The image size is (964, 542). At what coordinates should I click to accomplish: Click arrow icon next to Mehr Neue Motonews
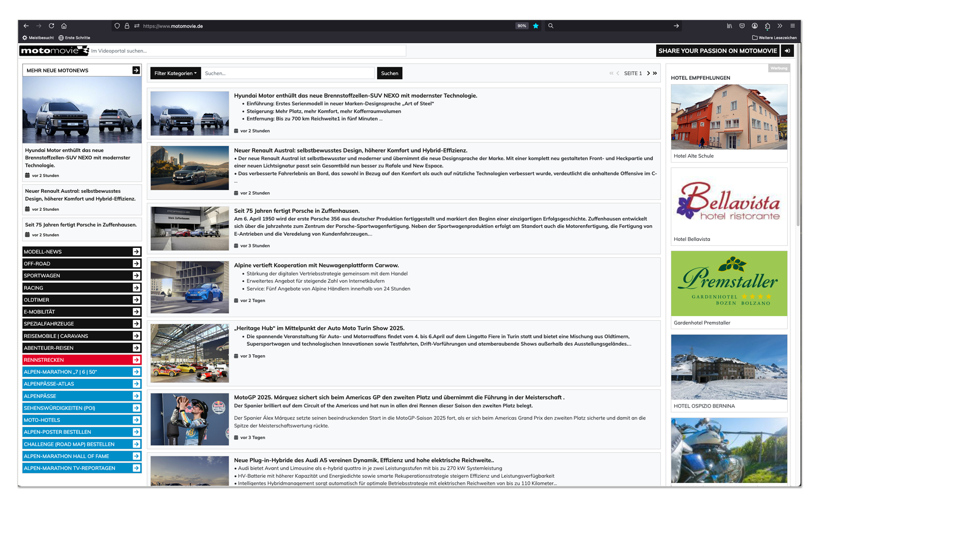tap(136, 70)
